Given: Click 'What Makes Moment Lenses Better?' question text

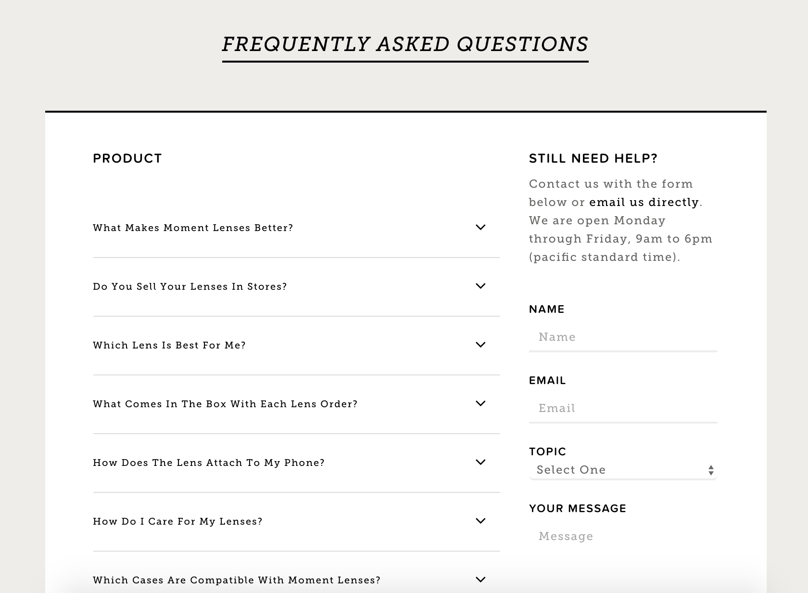Looking at the screenshot, I should point(193,228).
